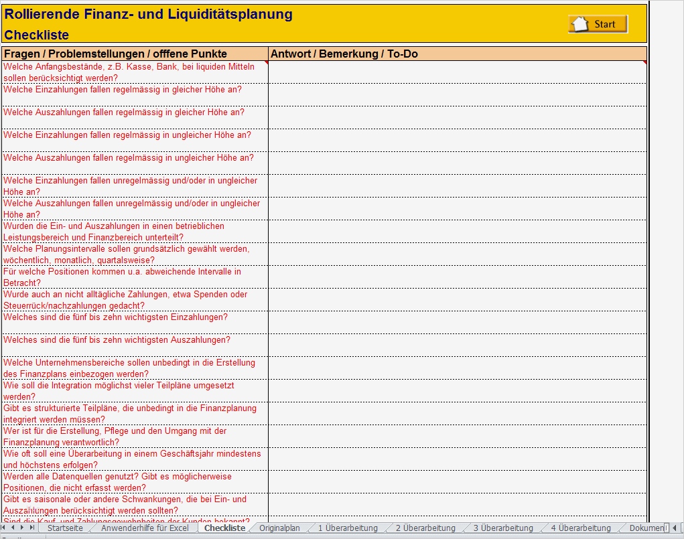684x539 pixels.
Task: Click answer cell beside Anfangsbestände question
Action: 457,72
